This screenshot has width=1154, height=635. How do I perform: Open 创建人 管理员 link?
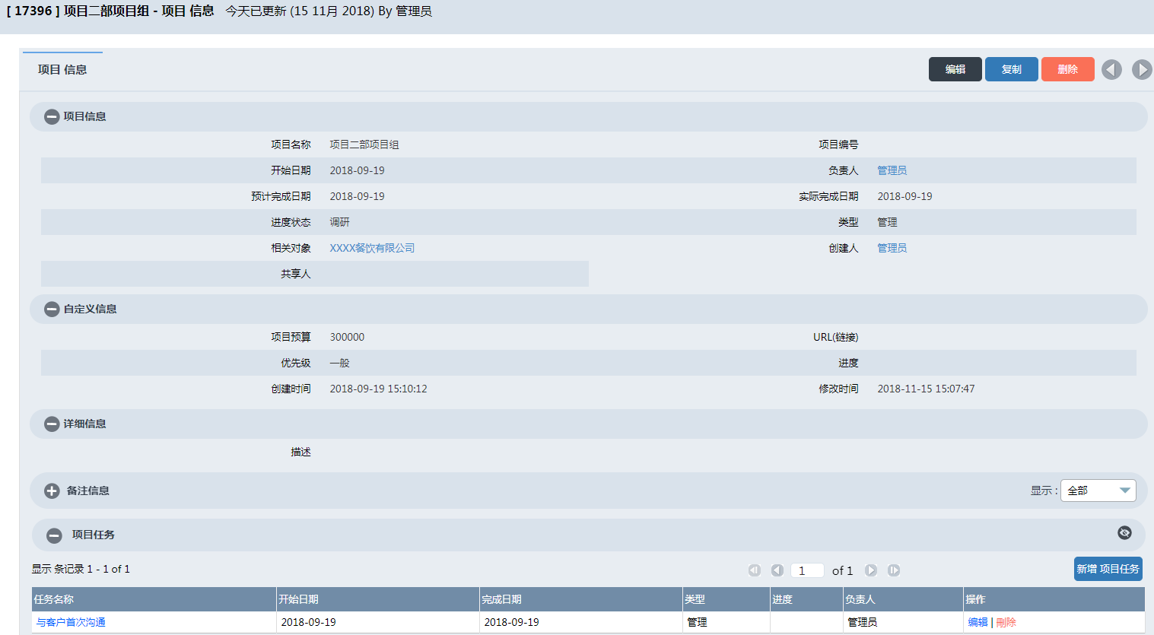pyautogui.click(x=892, y=248)
